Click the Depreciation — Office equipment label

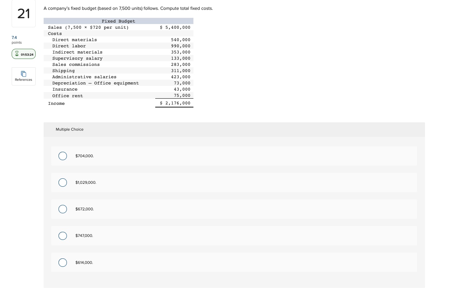pyautogui.click(x=96, y=83)
